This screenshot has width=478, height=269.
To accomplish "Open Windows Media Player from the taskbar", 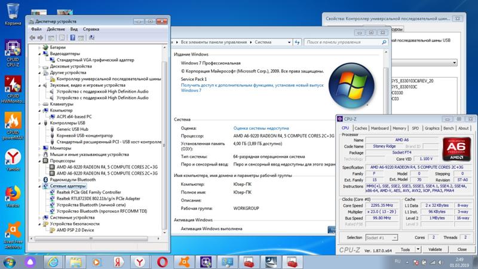I will [97, 262].
